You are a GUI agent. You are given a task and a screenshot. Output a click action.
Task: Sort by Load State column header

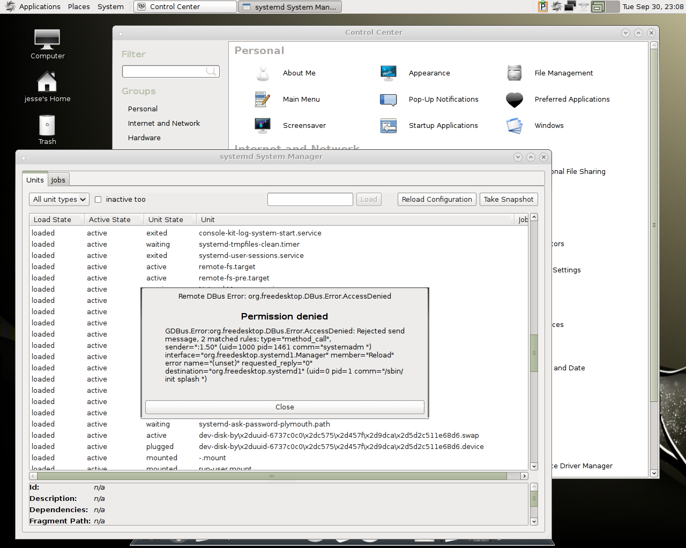point(56,219)
